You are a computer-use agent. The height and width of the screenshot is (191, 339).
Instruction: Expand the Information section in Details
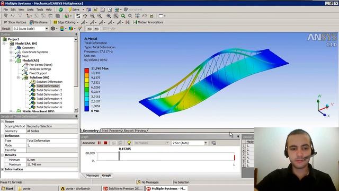coord(2,169)
